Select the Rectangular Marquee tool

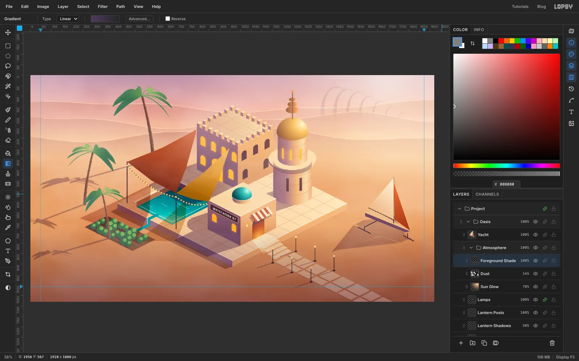[8, 46]
